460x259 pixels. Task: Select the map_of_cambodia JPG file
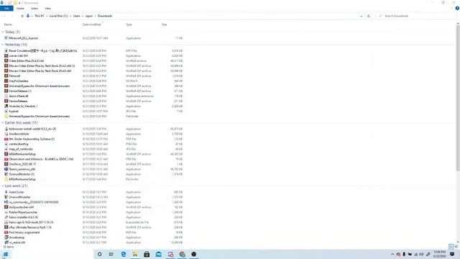pos(21,149)
